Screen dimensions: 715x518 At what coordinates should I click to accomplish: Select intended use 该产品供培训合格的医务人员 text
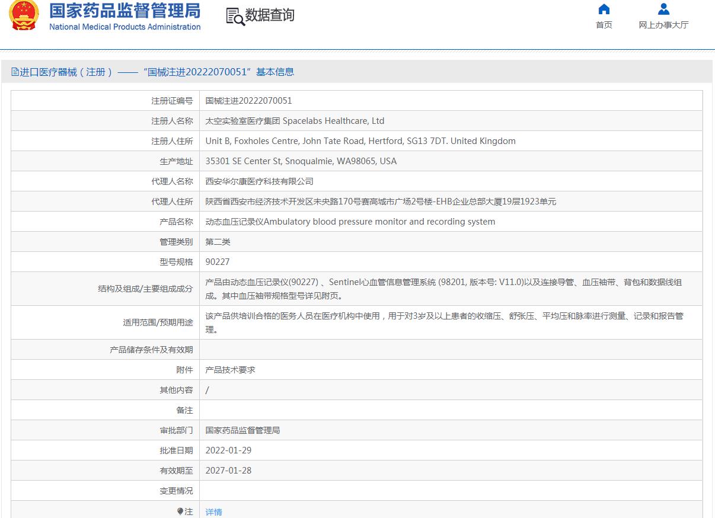point(444,322)
